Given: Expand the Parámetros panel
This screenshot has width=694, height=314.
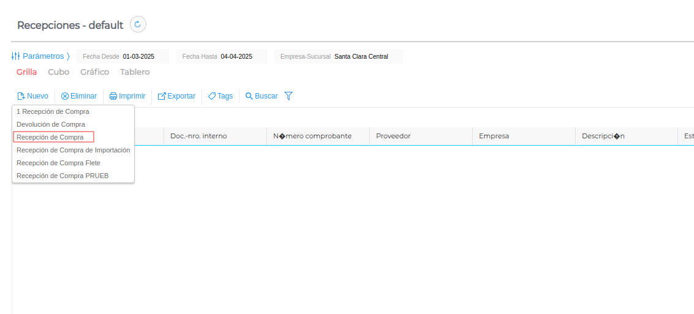Looking at the screenshot, I should coord(40,56).
